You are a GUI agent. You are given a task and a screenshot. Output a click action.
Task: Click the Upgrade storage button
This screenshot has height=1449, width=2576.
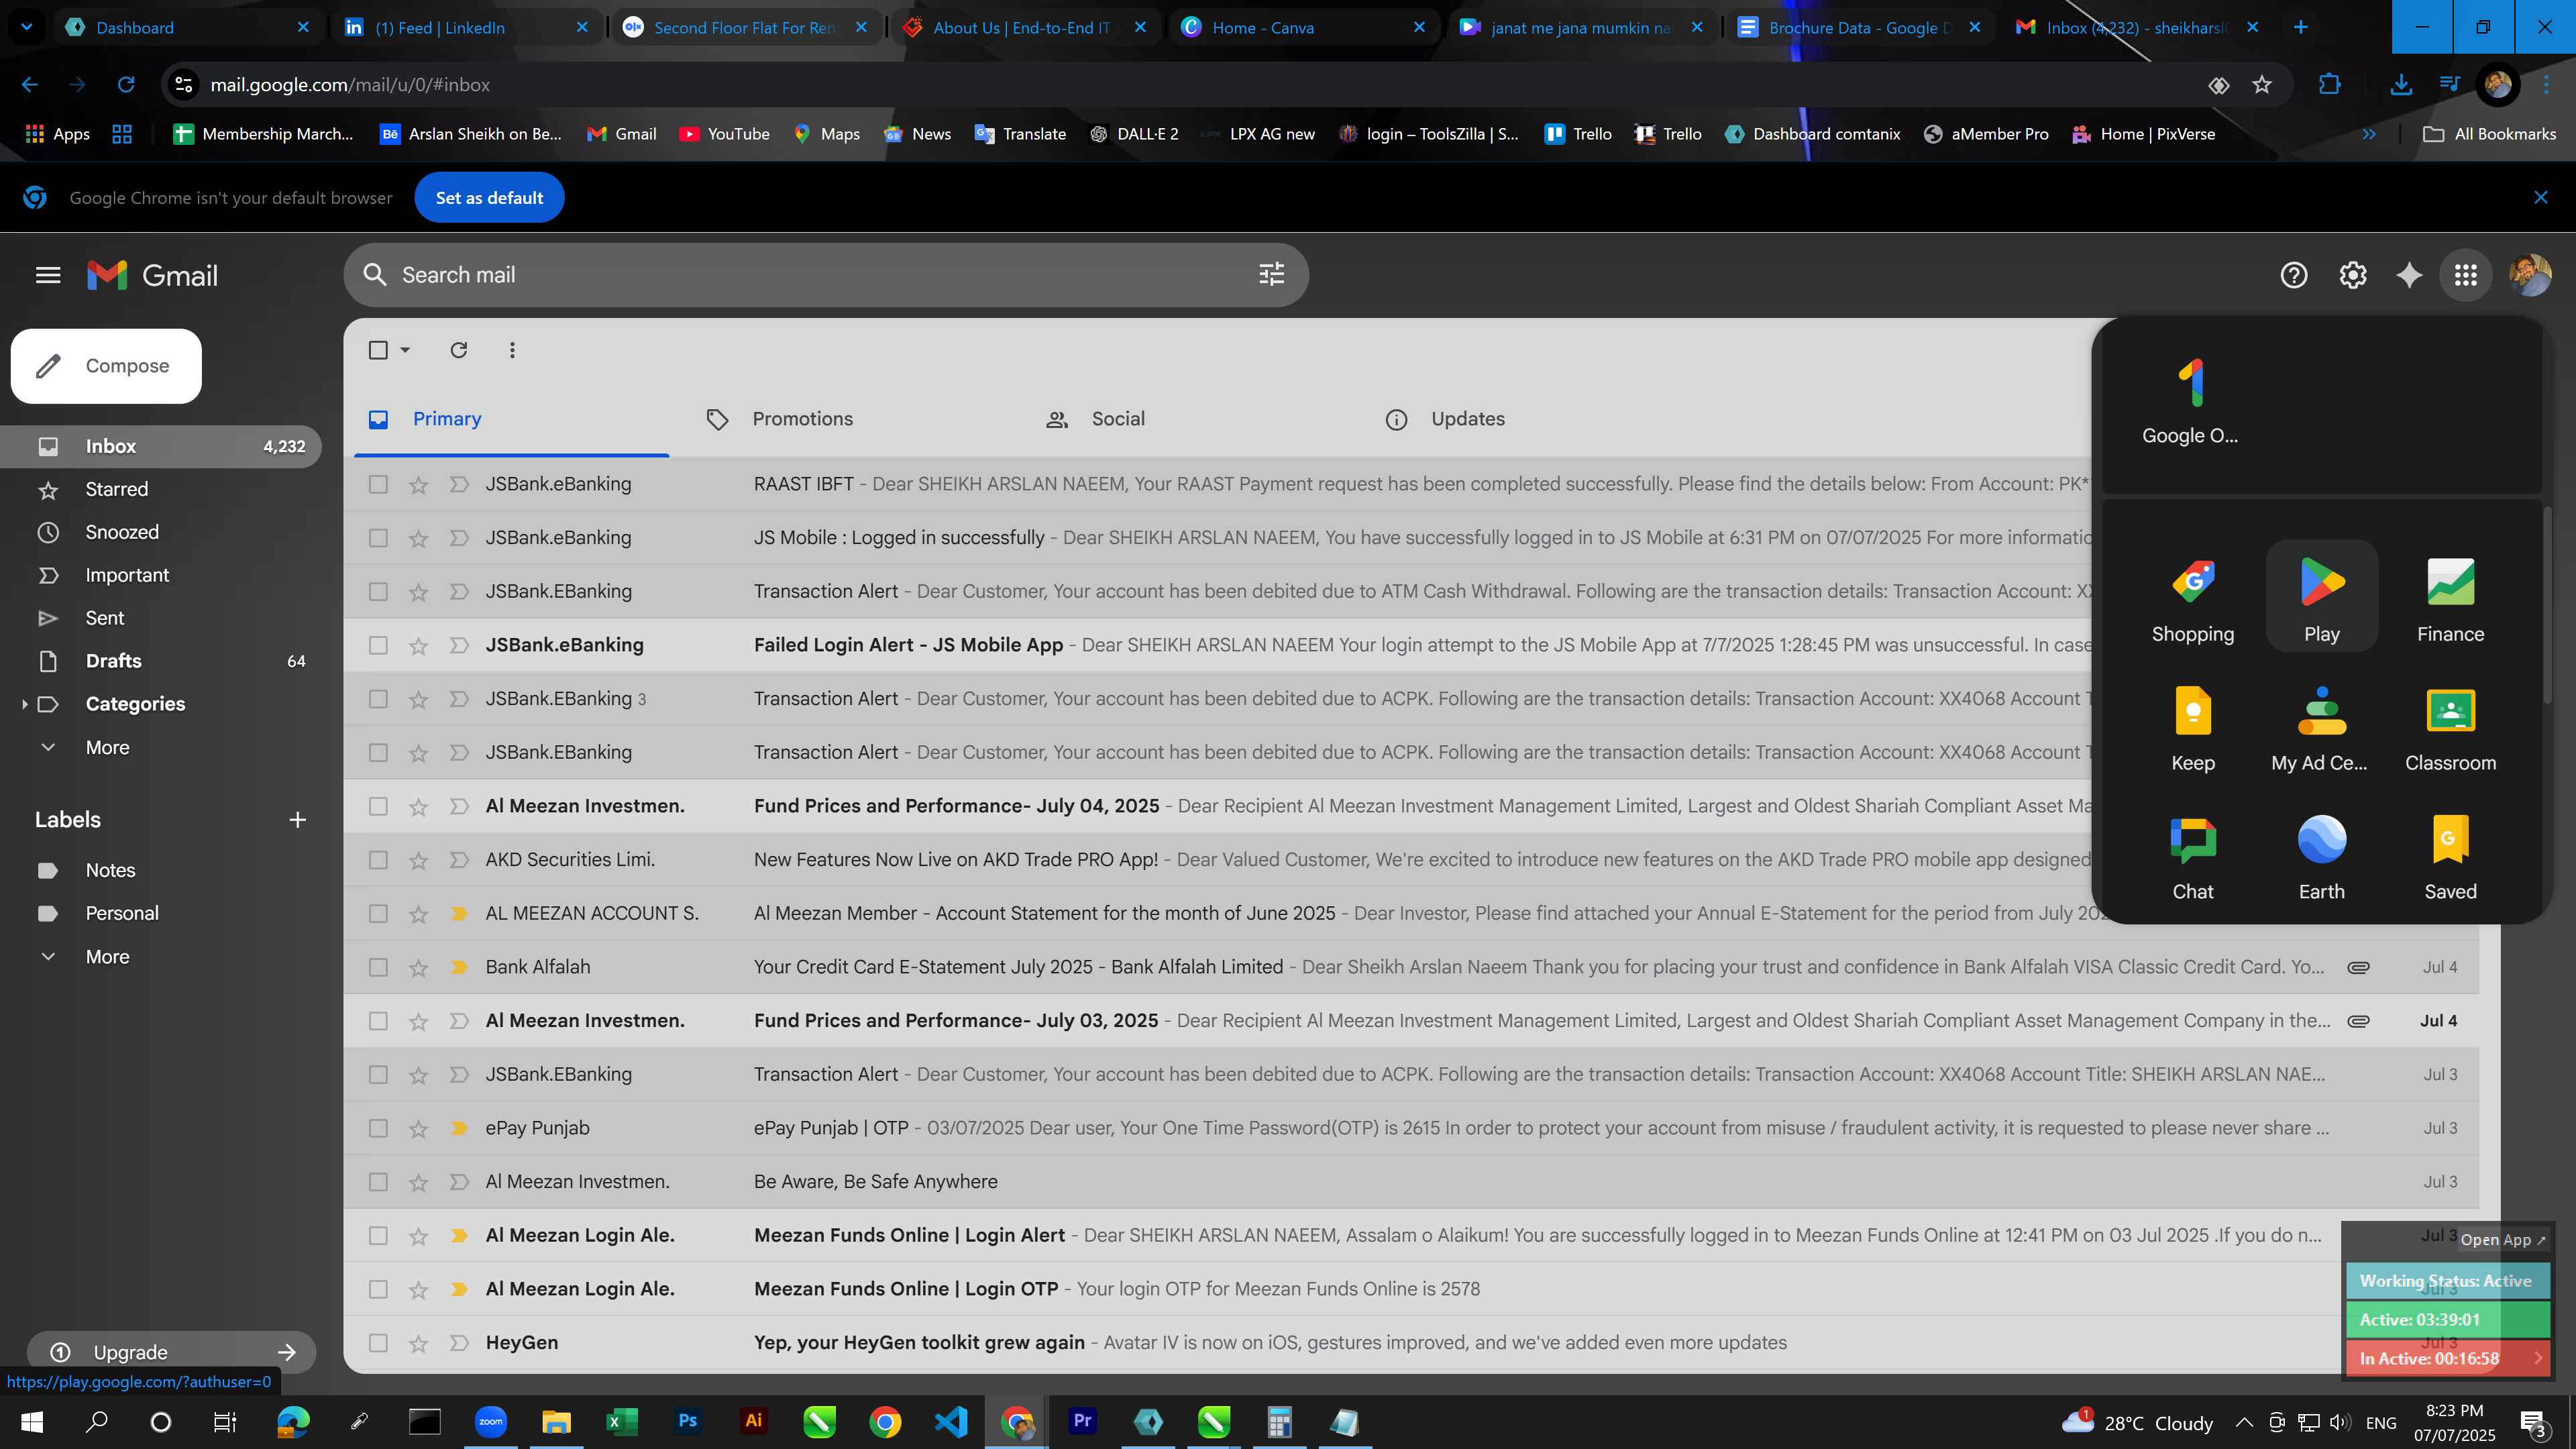(172, 1352)
